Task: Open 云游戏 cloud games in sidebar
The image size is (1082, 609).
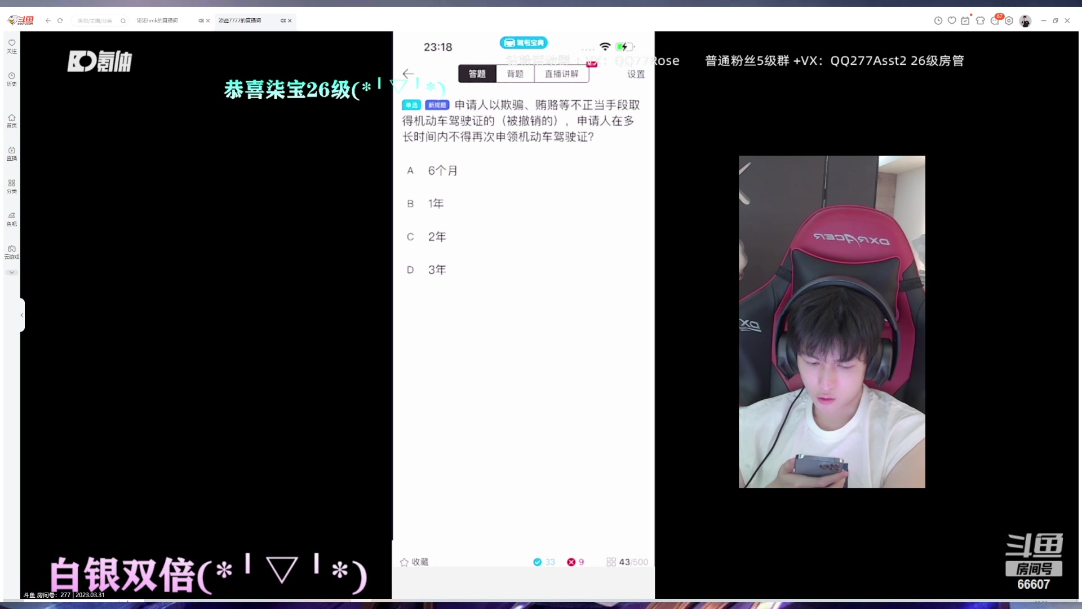Action: pyautogui.click(x=11, y=251)
